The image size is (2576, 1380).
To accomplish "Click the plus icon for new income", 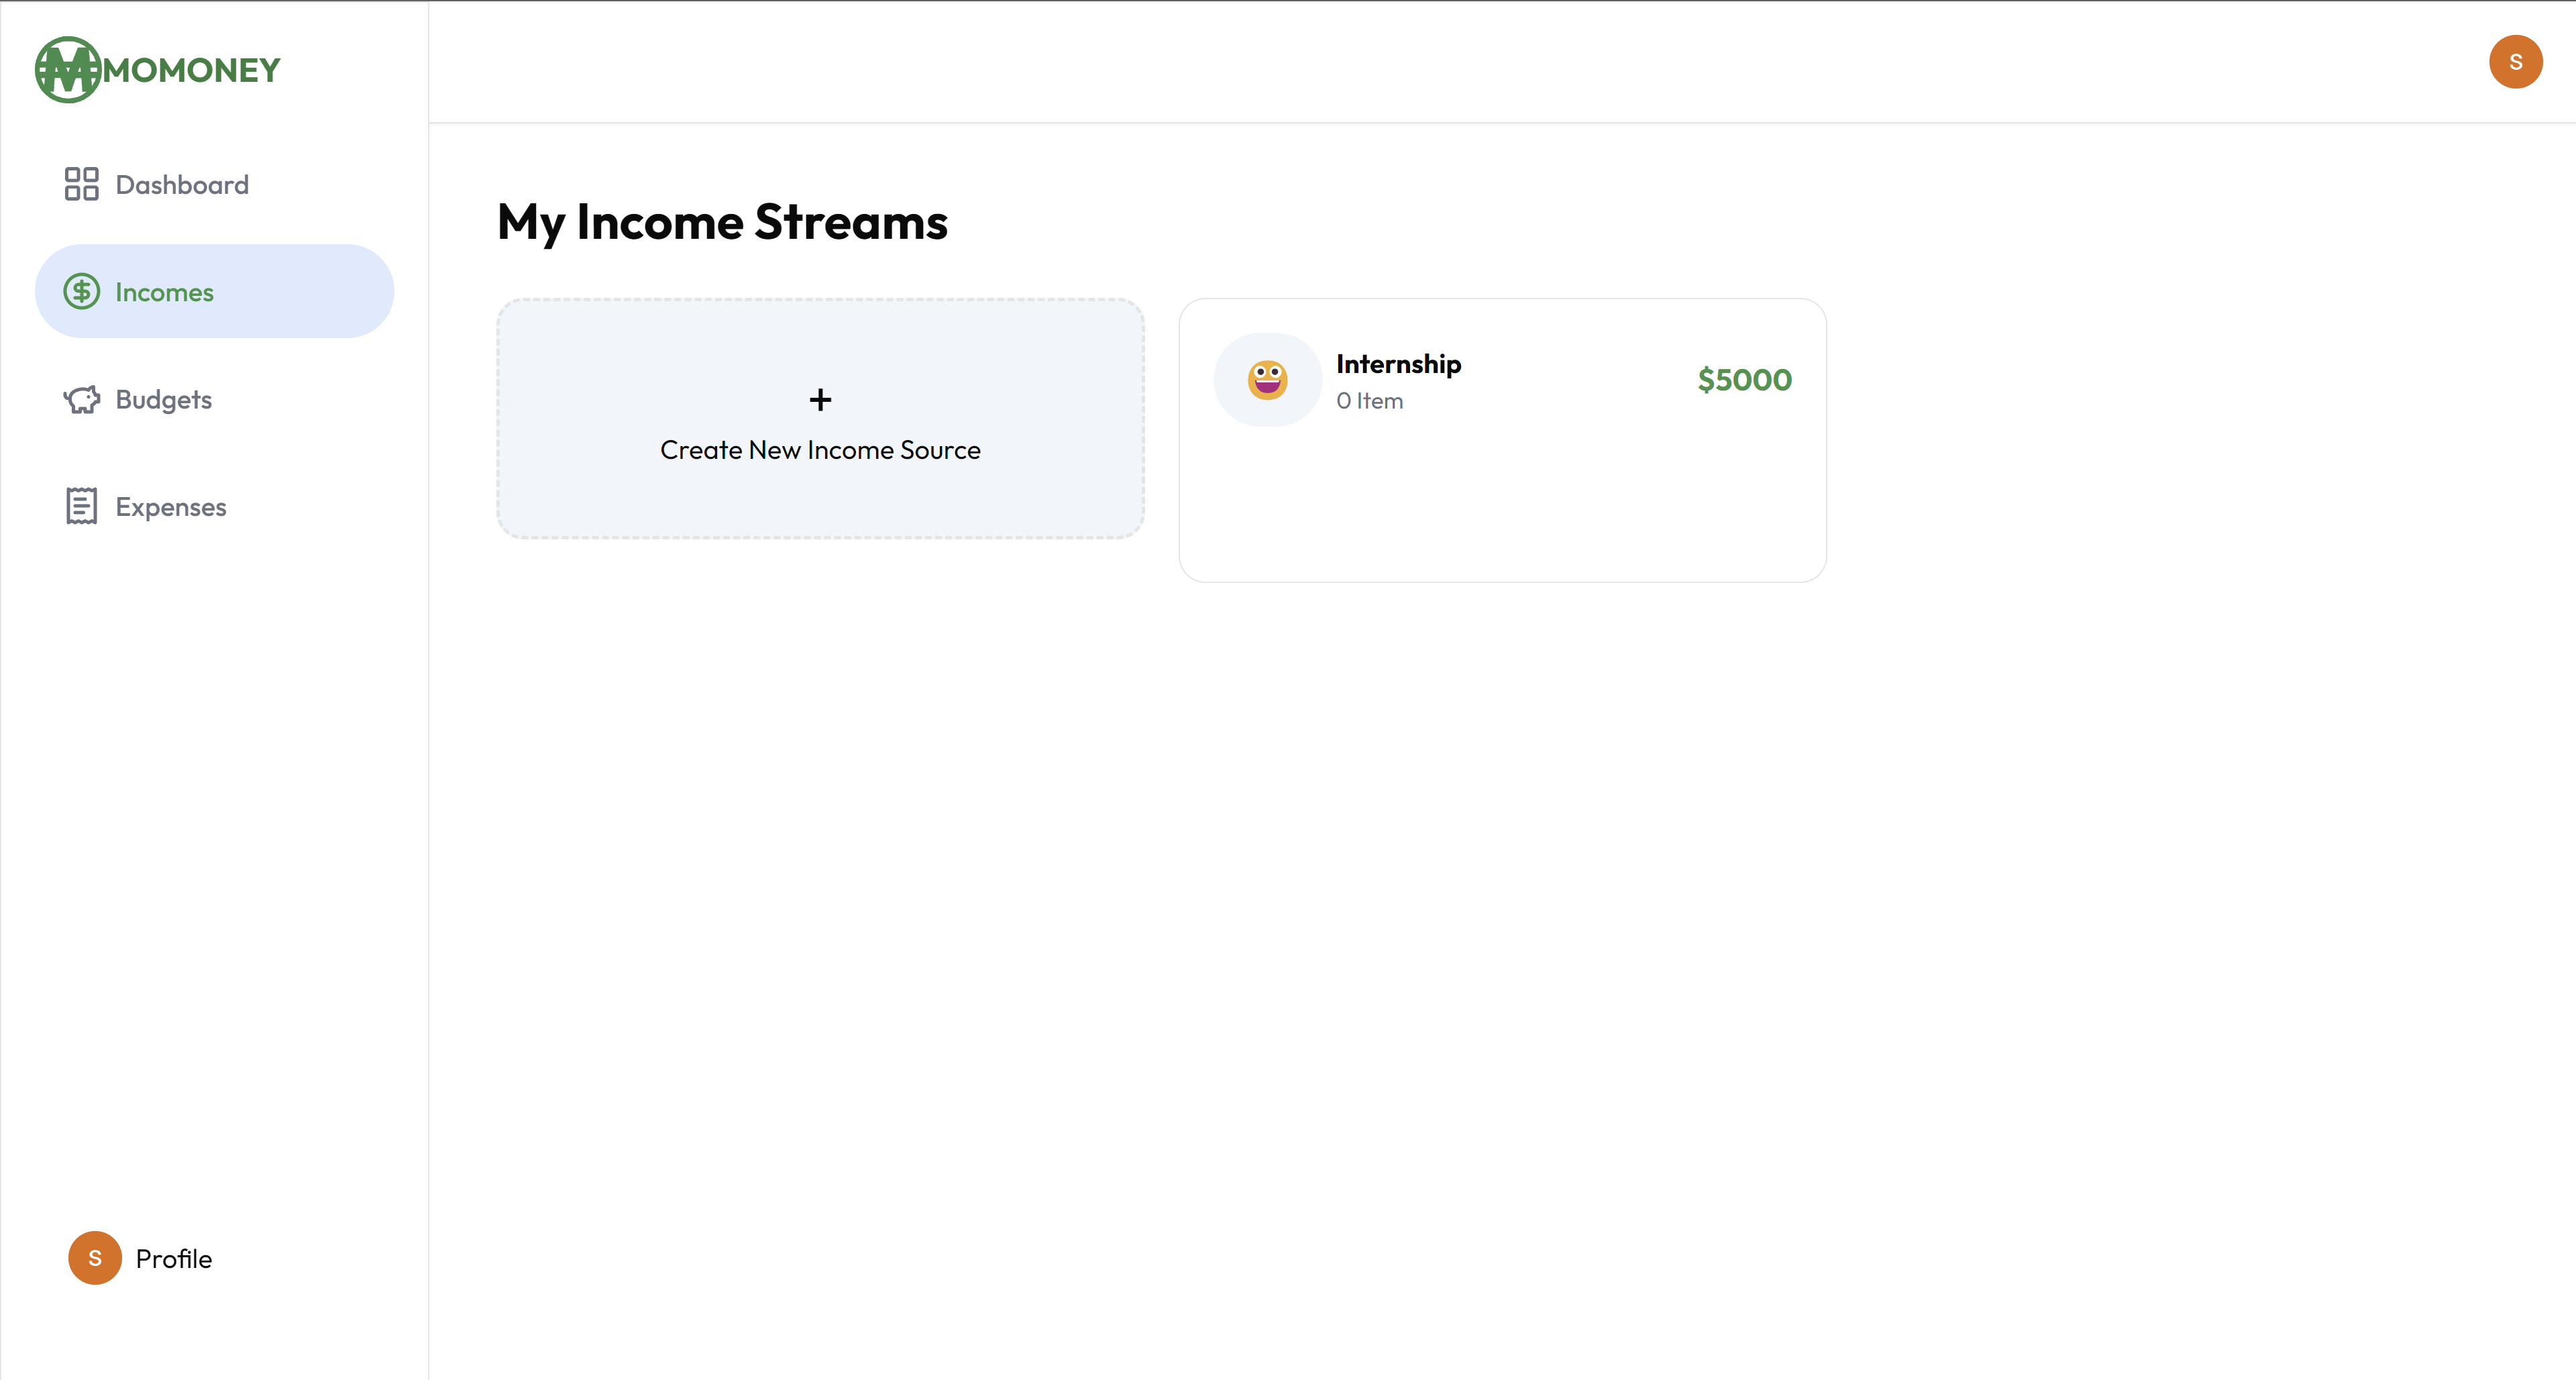I will [820, 400].
